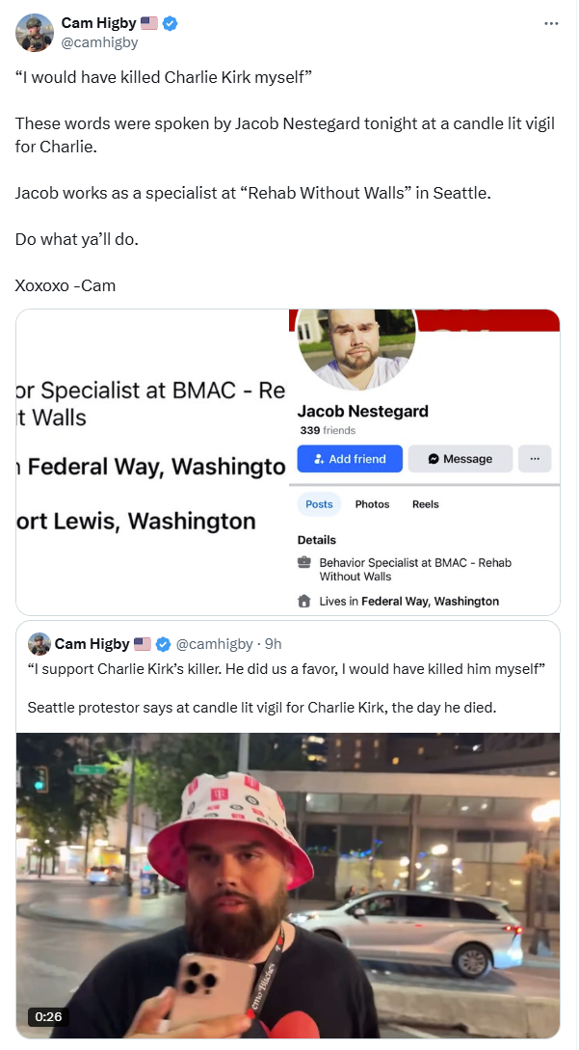Click the verified badge in the quoted tweet

164,644
